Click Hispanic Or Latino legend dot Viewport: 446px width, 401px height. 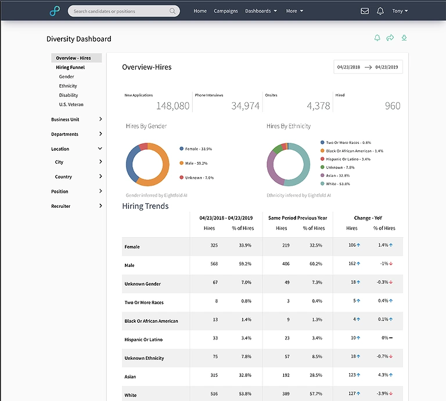click(x=322, y=159)
